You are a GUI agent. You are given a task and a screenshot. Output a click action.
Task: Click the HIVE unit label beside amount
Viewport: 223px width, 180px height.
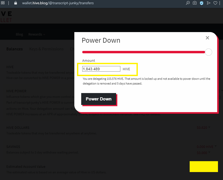pos(126,69)
